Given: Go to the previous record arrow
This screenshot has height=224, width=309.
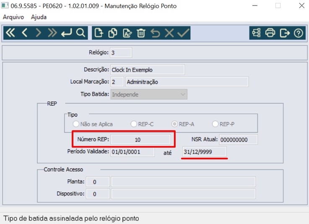Looking at the screenshot, I should click(24, 33).
